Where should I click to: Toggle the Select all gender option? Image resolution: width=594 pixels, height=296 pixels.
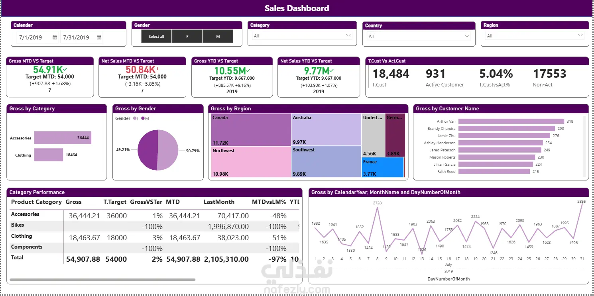(157, 37)
